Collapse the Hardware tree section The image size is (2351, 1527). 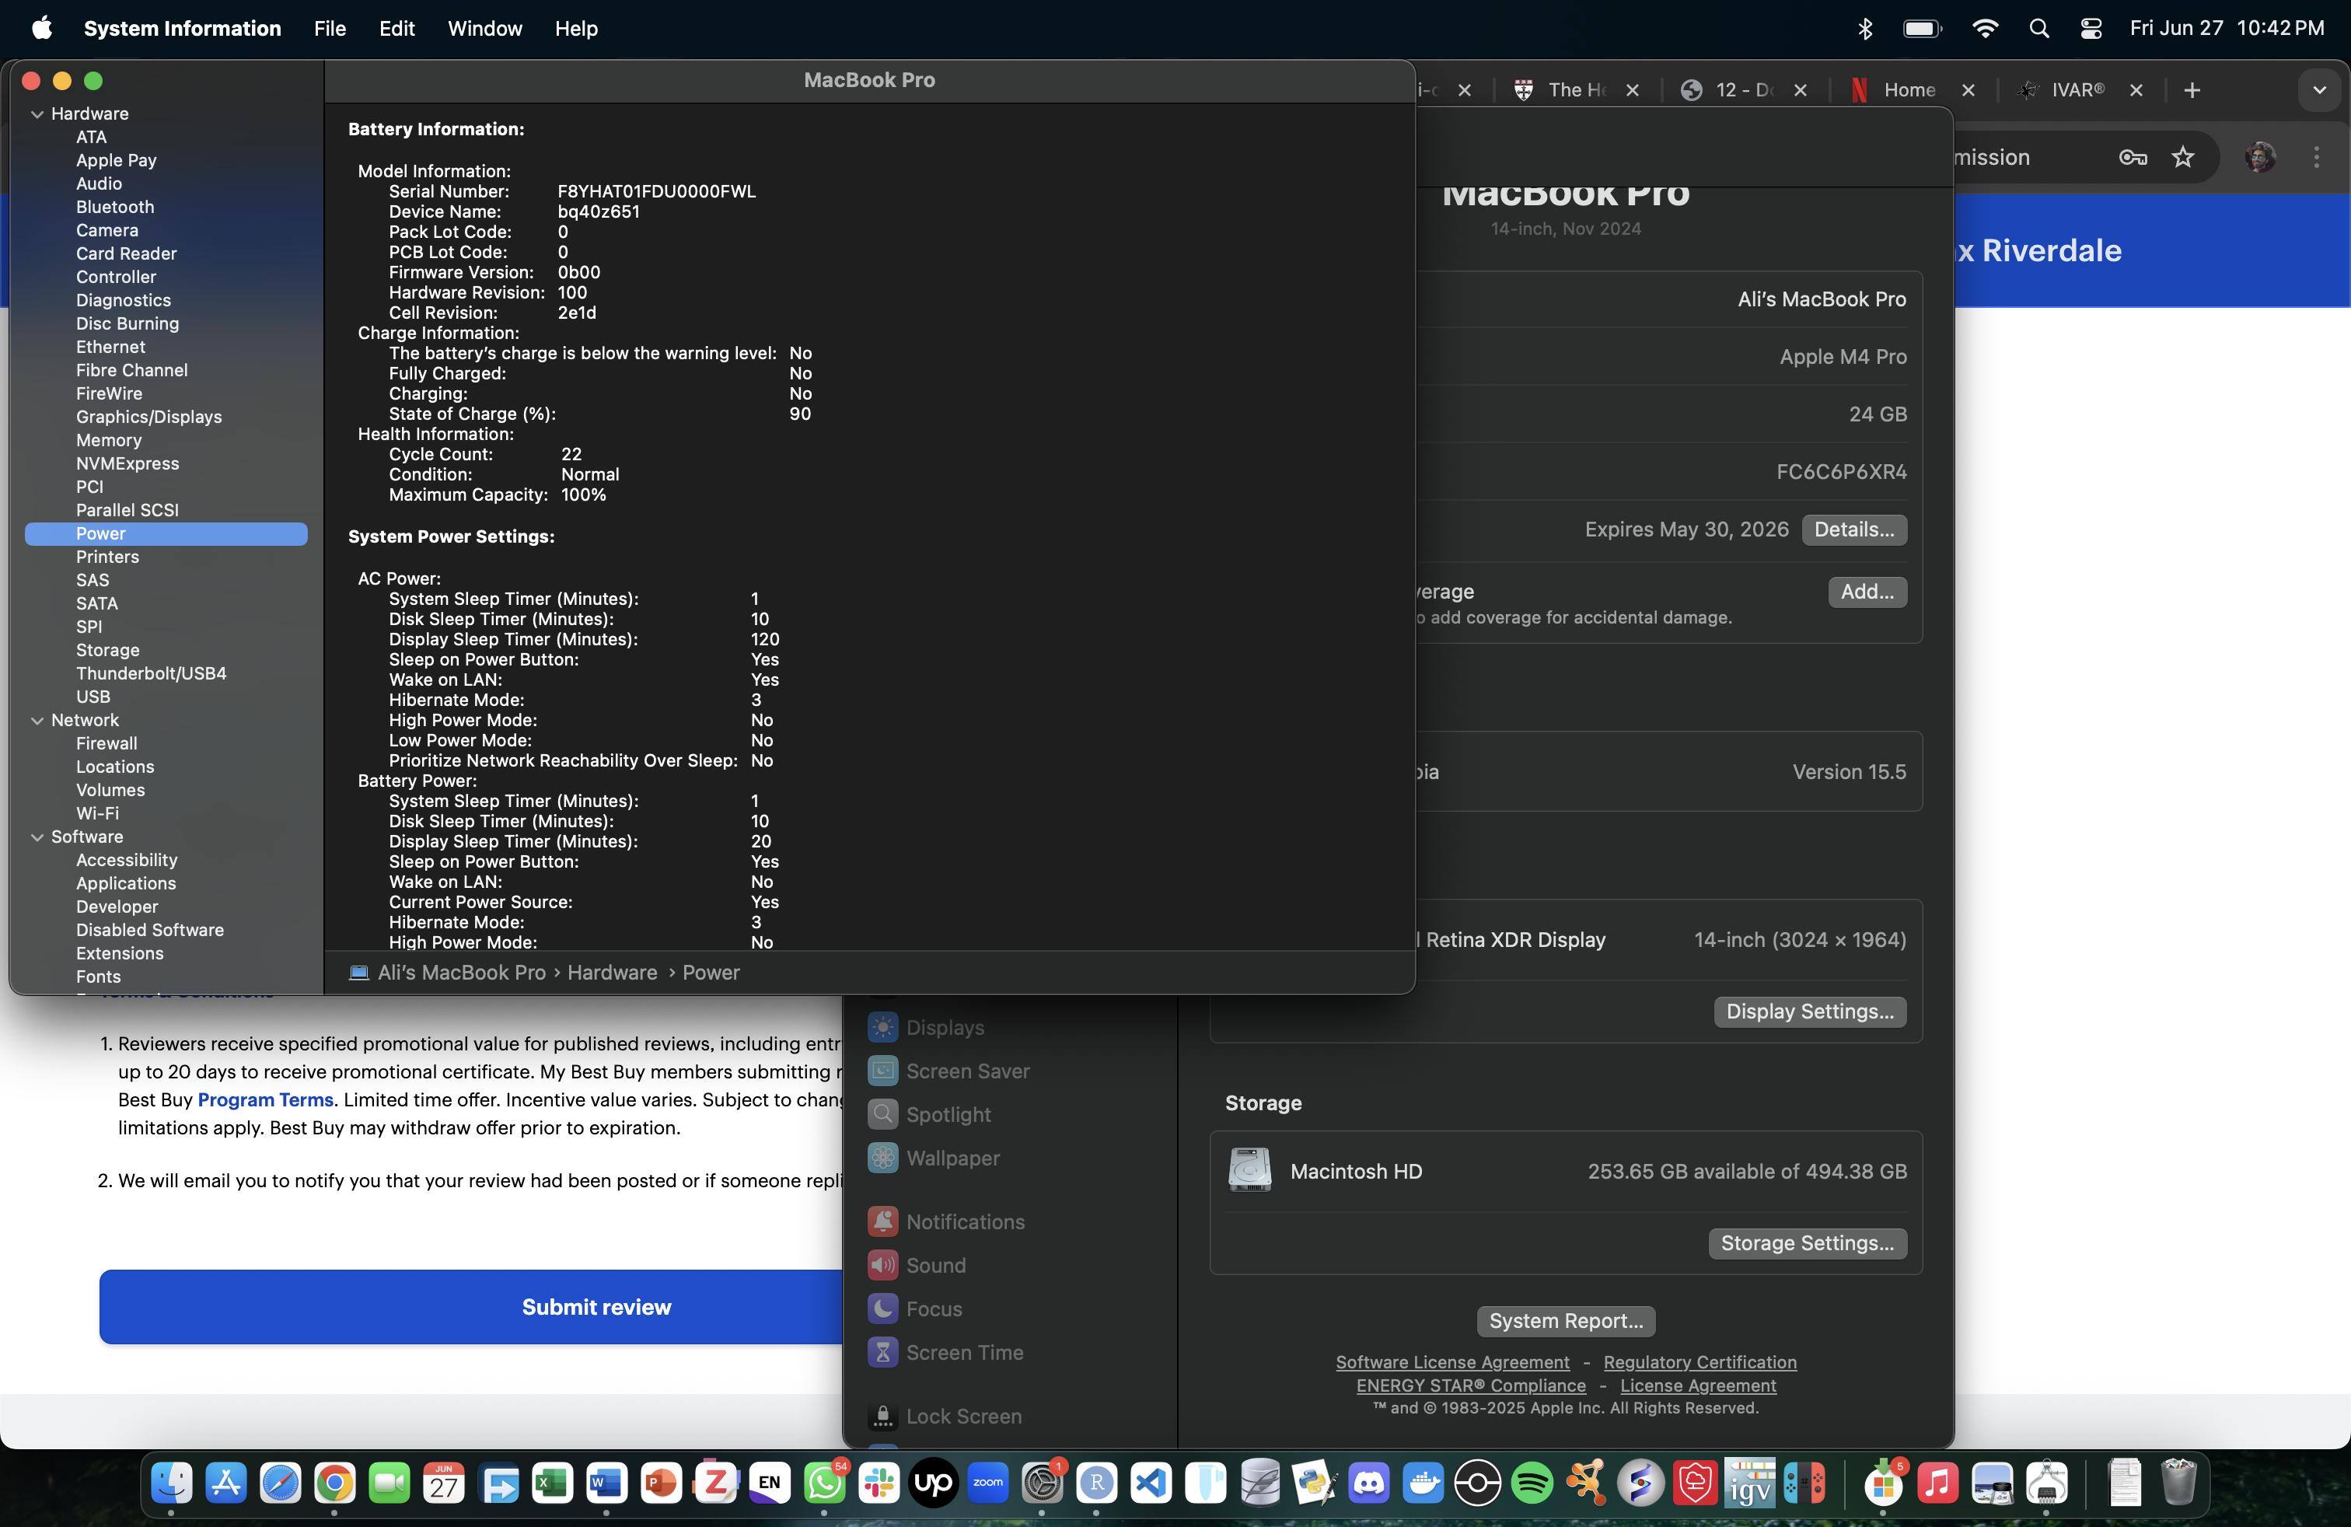click(x=37, y=114)
